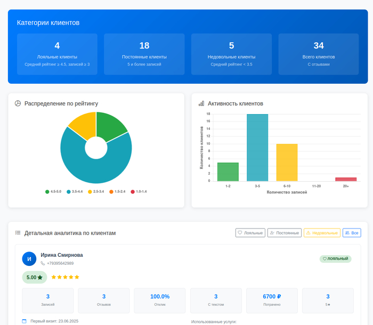Image resolution: width=373 pixels, height=325 pixels.
Task: Open the Недовольные клиенты summary card
Action: coord(231,54)
